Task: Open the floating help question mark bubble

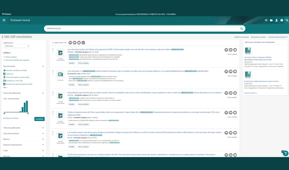Action: point(285,153)
